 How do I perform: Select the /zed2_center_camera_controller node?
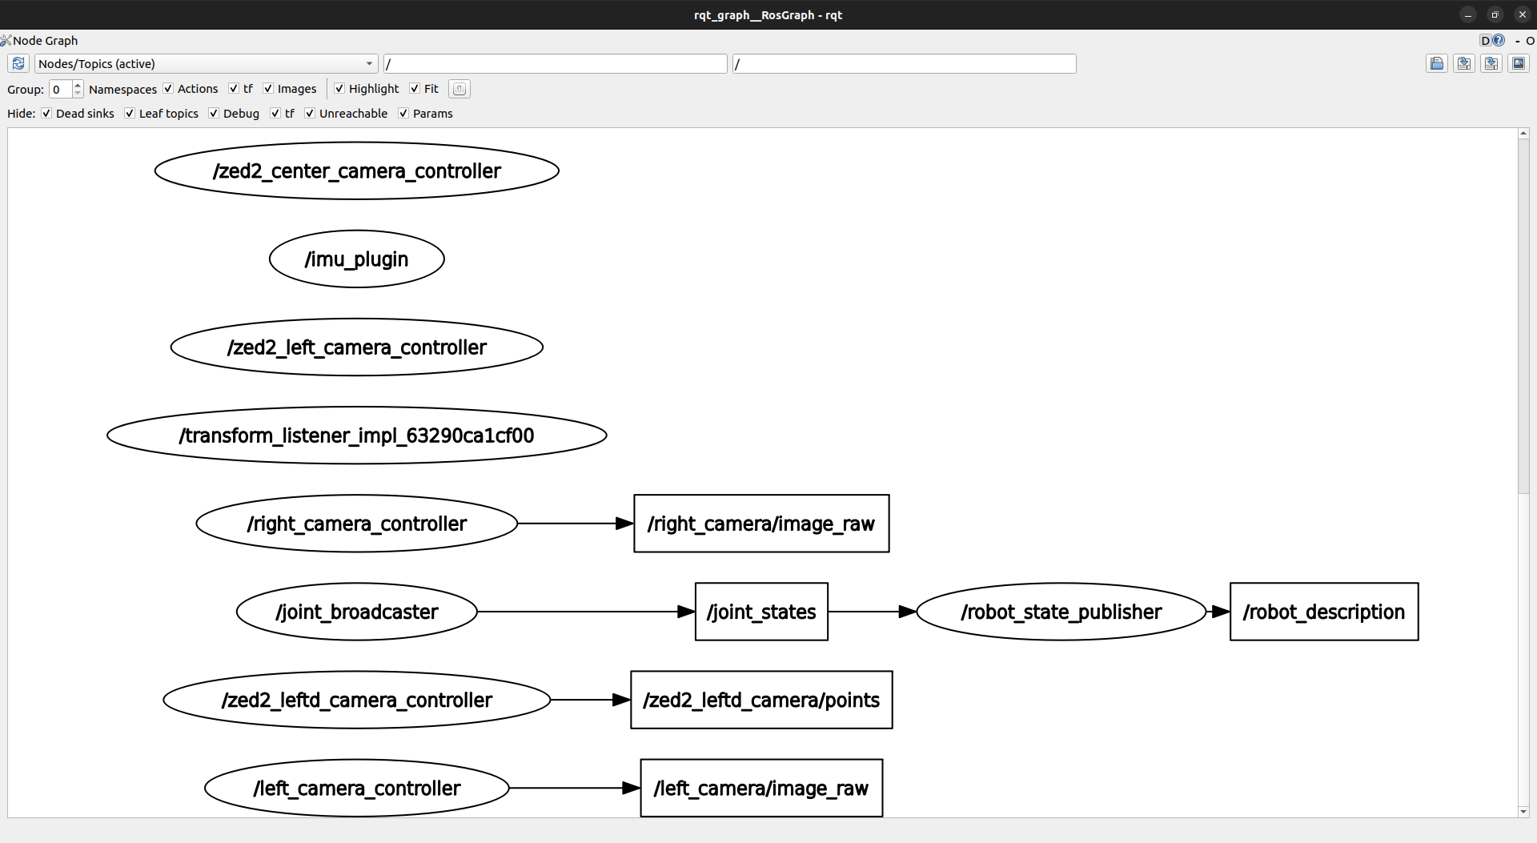[x=357, y=171]
